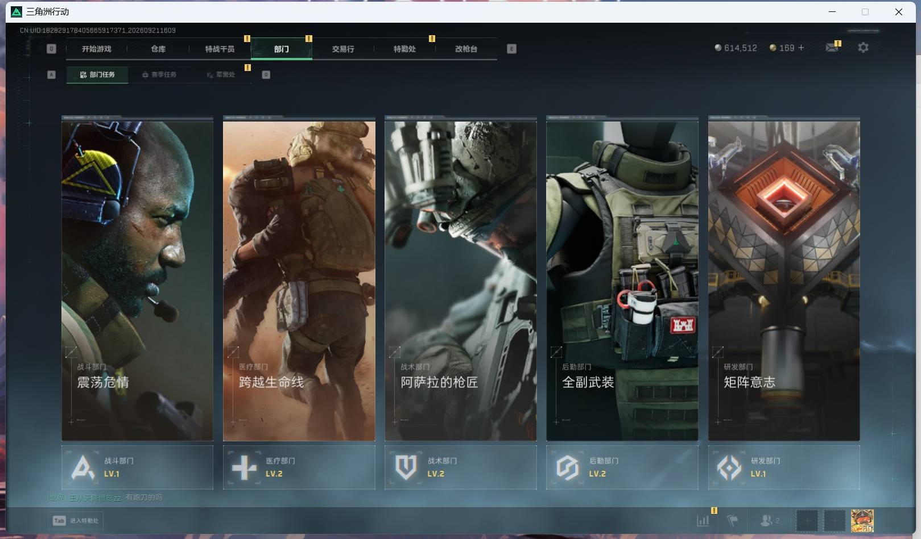The width and height of the screenshot is (921, 539).
Task: Click the 后勤部门 emblem icon
Action: pyautogui.click(x=567, y=467)
